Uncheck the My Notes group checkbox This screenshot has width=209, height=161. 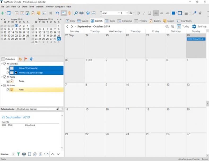point(5,86)
